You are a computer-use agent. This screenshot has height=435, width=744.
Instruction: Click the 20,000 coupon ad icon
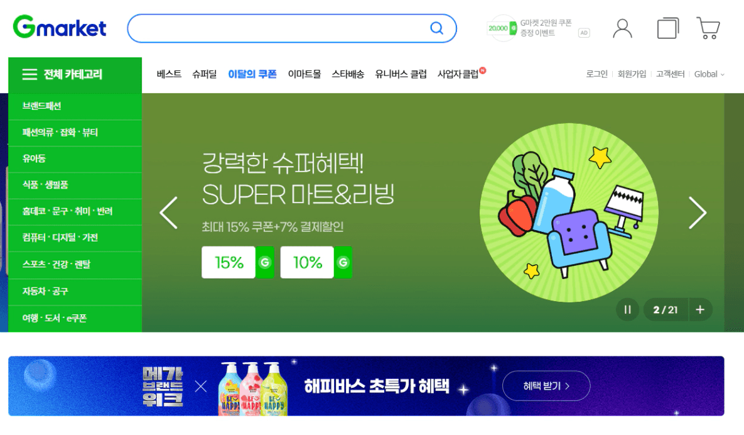(502, 28)
